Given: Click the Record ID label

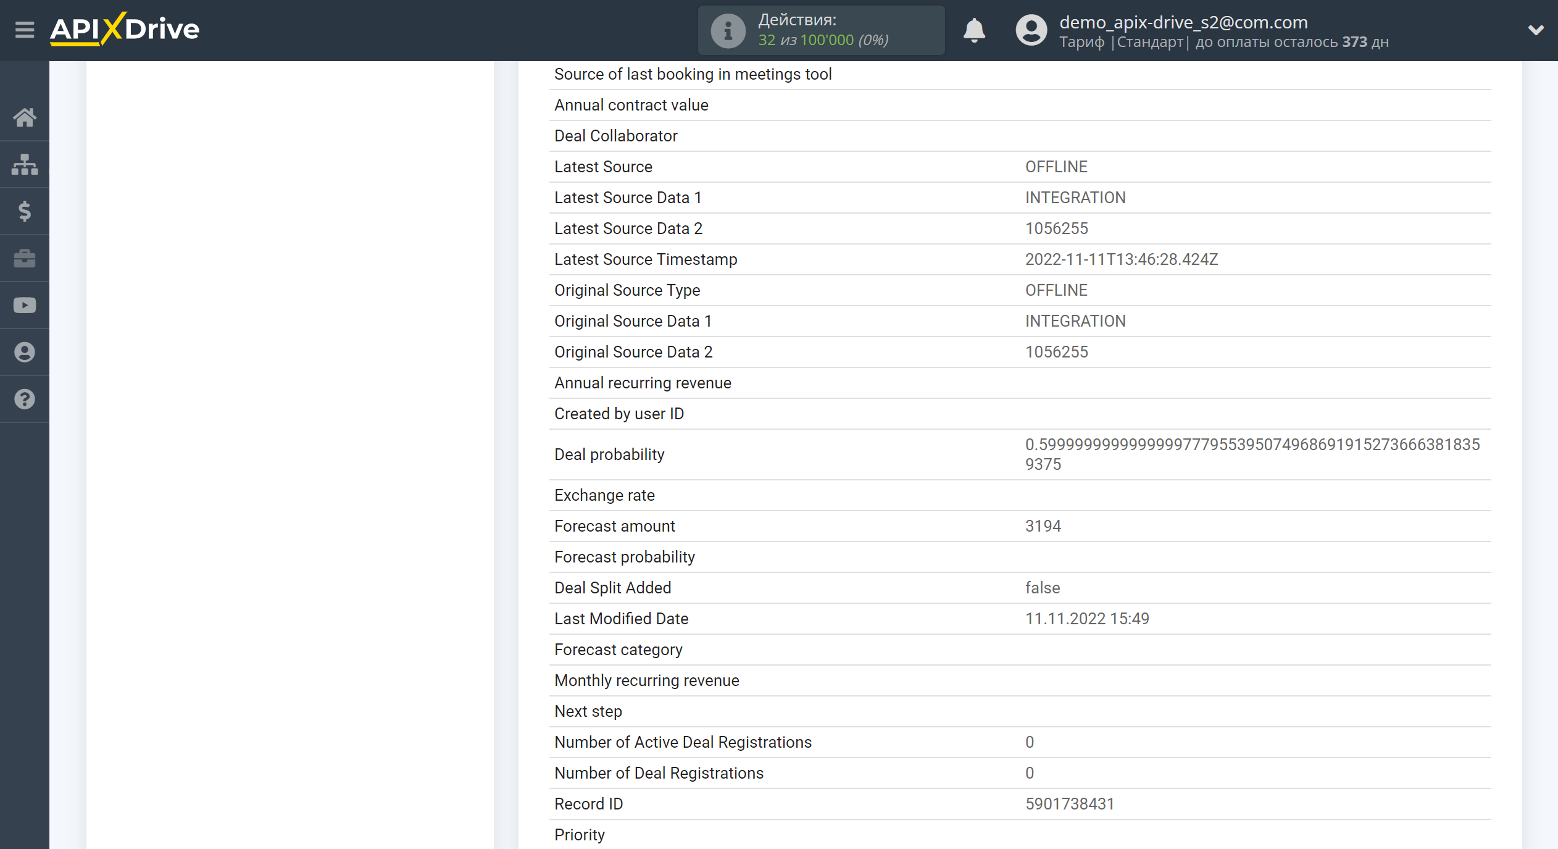Looking at the screenshot, I should [589, 804].
